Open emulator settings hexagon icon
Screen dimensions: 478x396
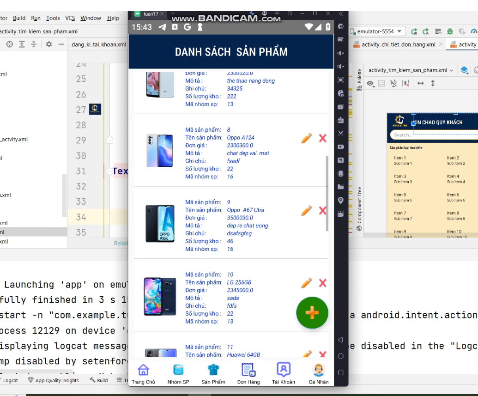click(x=341, y=26)
